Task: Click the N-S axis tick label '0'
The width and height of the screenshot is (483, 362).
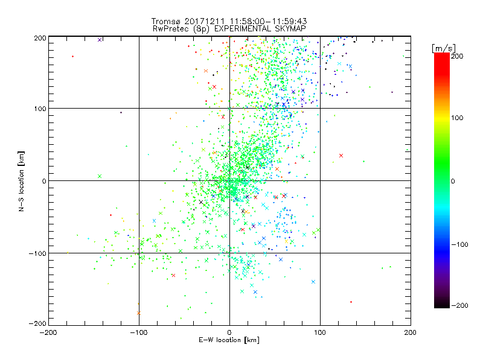Action: (44, 181)
